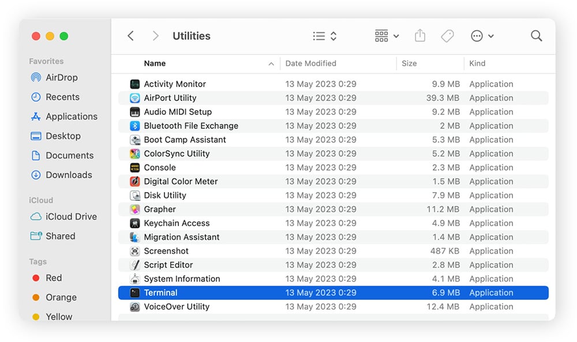Go back with the left chevron
577x342 pixels.
(130, 36)
